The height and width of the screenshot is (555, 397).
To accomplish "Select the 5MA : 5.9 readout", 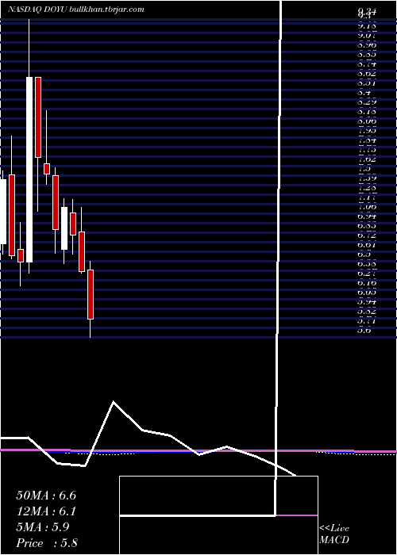I will coord(43,527).
